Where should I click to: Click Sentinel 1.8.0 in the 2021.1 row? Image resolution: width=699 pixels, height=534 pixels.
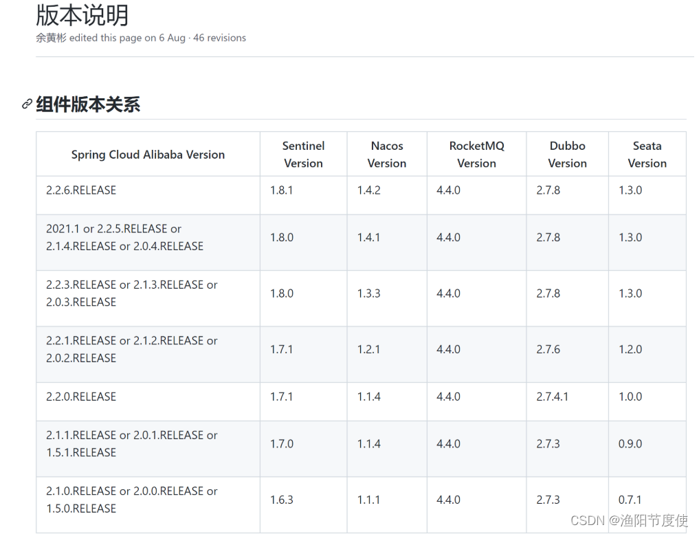pos(282,238)
